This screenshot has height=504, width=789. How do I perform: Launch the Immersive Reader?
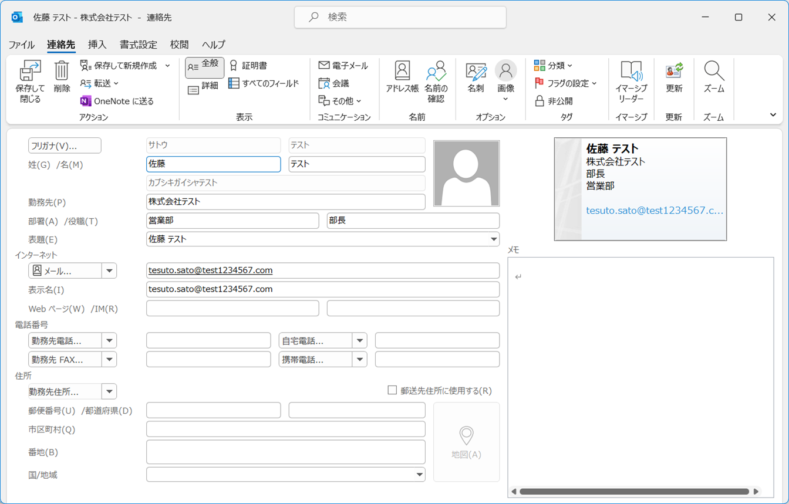click(631, 73)
